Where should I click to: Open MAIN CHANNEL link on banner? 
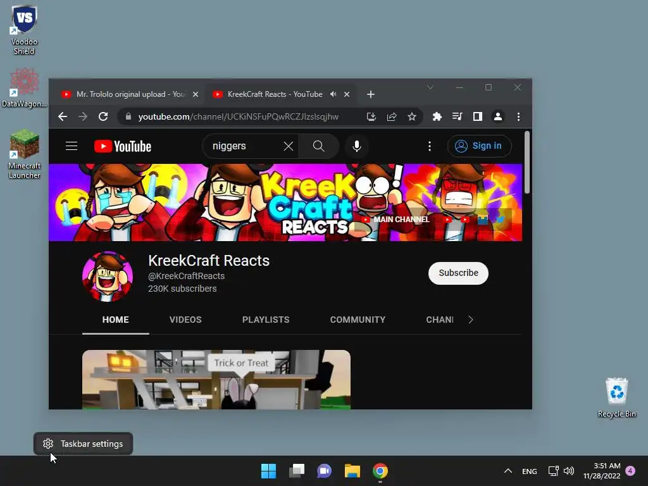[396, 220]
